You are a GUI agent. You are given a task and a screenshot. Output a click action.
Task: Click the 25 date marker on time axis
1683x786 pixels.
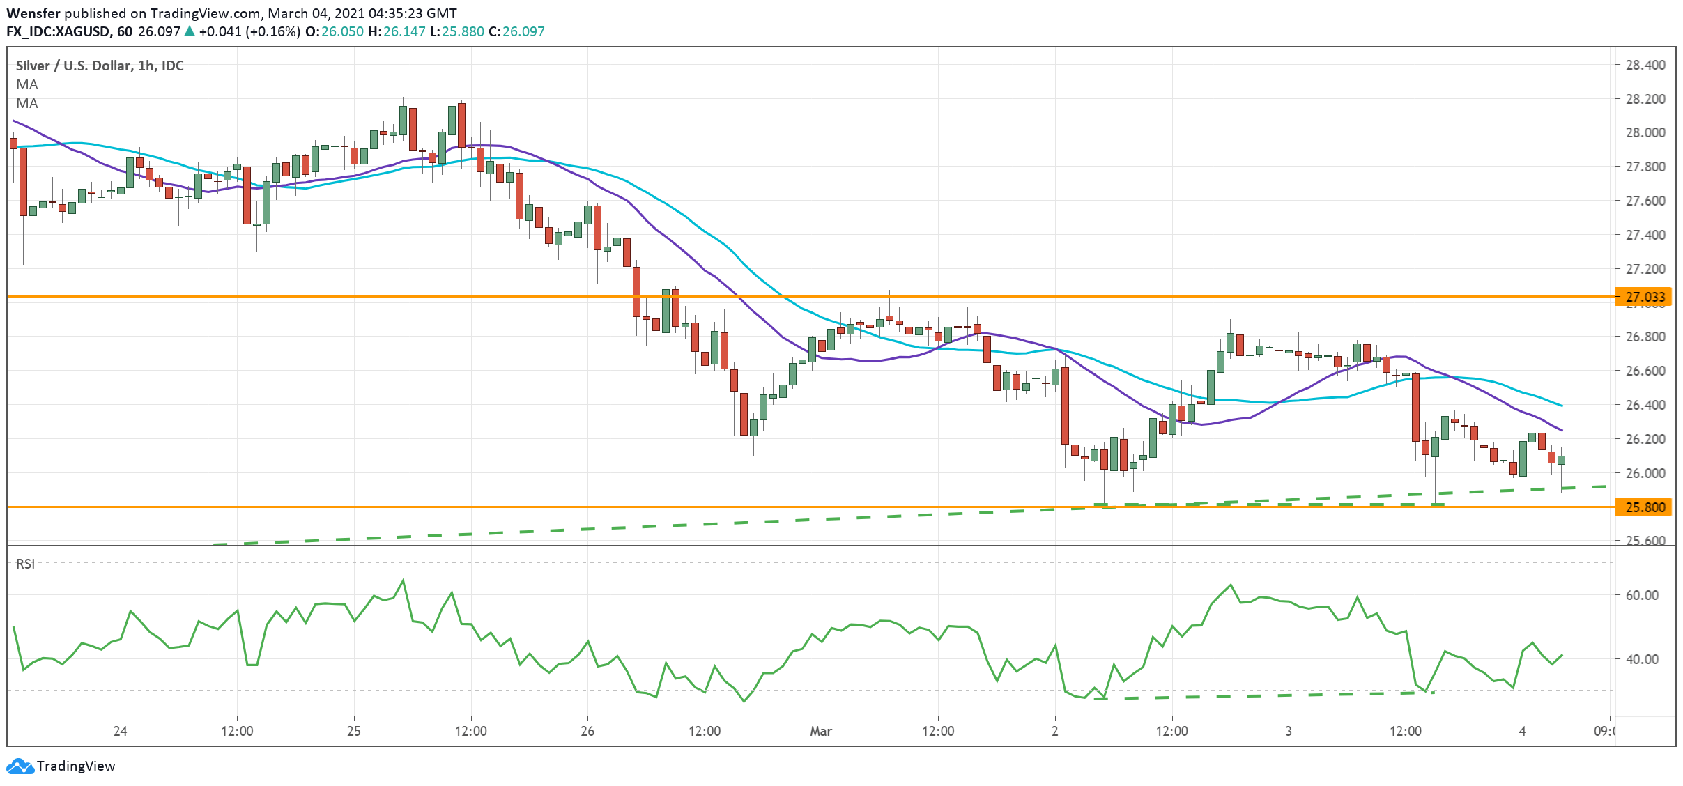(354, 731)
